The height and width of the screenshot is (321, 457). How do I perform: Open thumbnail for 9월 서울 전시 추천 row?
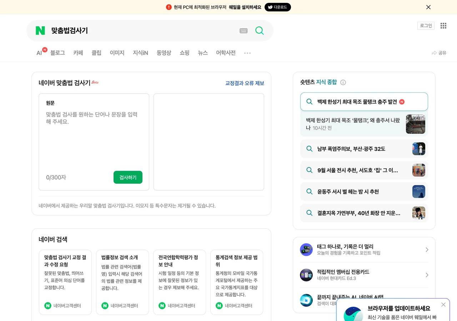pos(419,170)
